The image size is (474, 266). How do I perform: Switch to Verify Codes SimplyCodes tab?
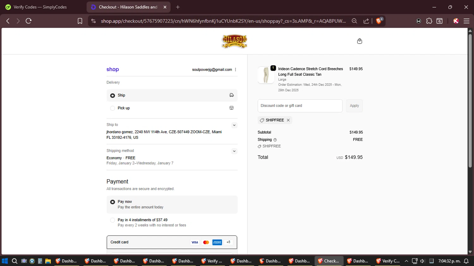(x=43, y=7)
